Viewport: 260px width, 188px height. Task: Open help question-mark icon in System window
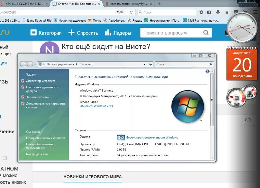207,71
